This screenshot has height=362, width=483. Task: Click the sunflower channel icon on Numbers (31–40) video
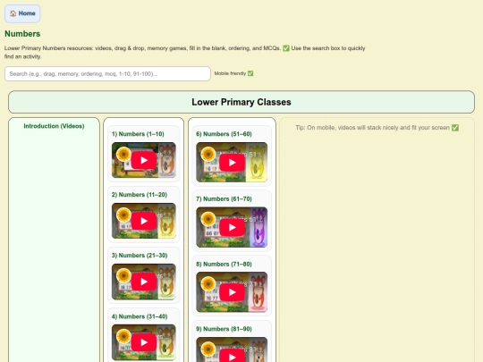[123, 336]
